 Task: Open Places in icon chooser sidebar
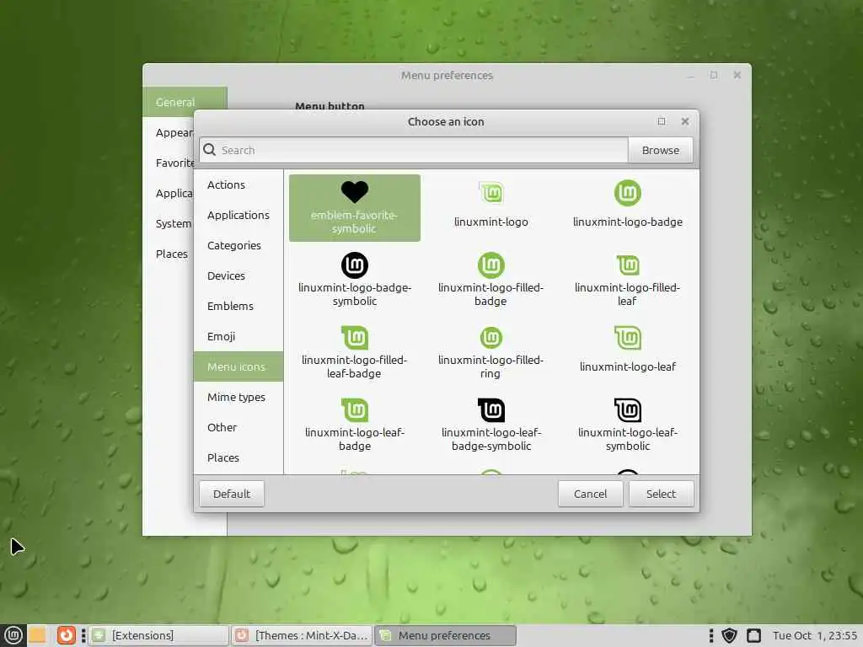coord(239,457)
